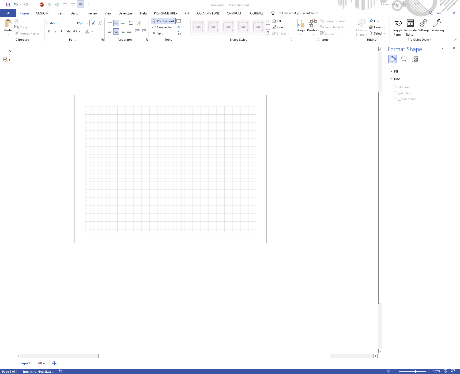The height and width of the screenshot is (374, 460).
Task: Open the Find dropdown
Action: tap(376, 21)
